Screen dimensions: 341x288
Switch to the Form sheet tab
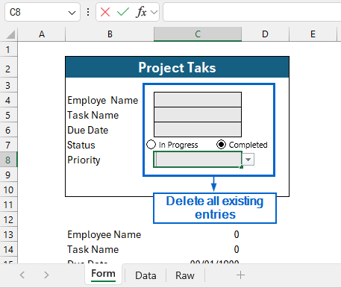pos(103,274)
